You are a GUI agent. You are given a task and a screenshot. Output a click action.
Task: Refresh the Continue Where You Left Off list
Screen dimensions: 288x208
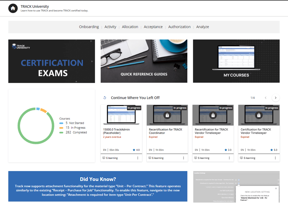click(x=104, y=98)
